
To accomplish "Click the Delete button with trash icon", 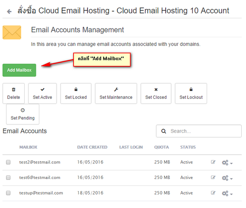I will point(13,94).
